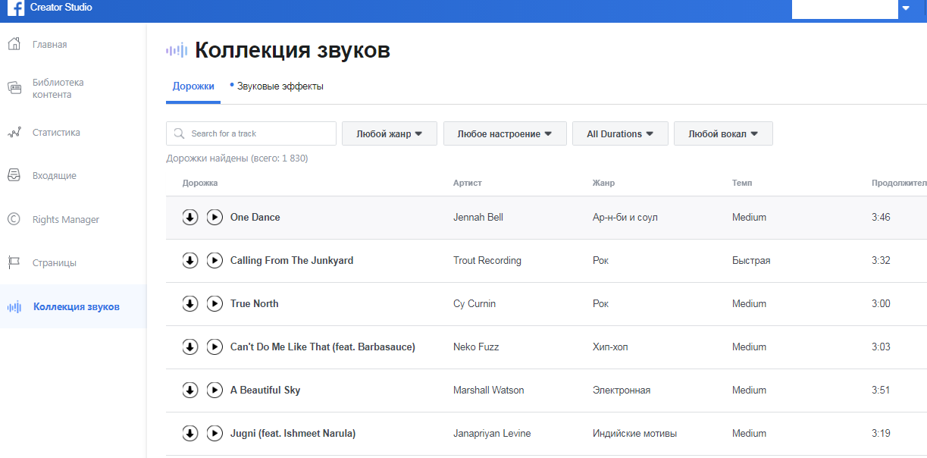Click the magnifier icon in search box

(x=179, y=133)
